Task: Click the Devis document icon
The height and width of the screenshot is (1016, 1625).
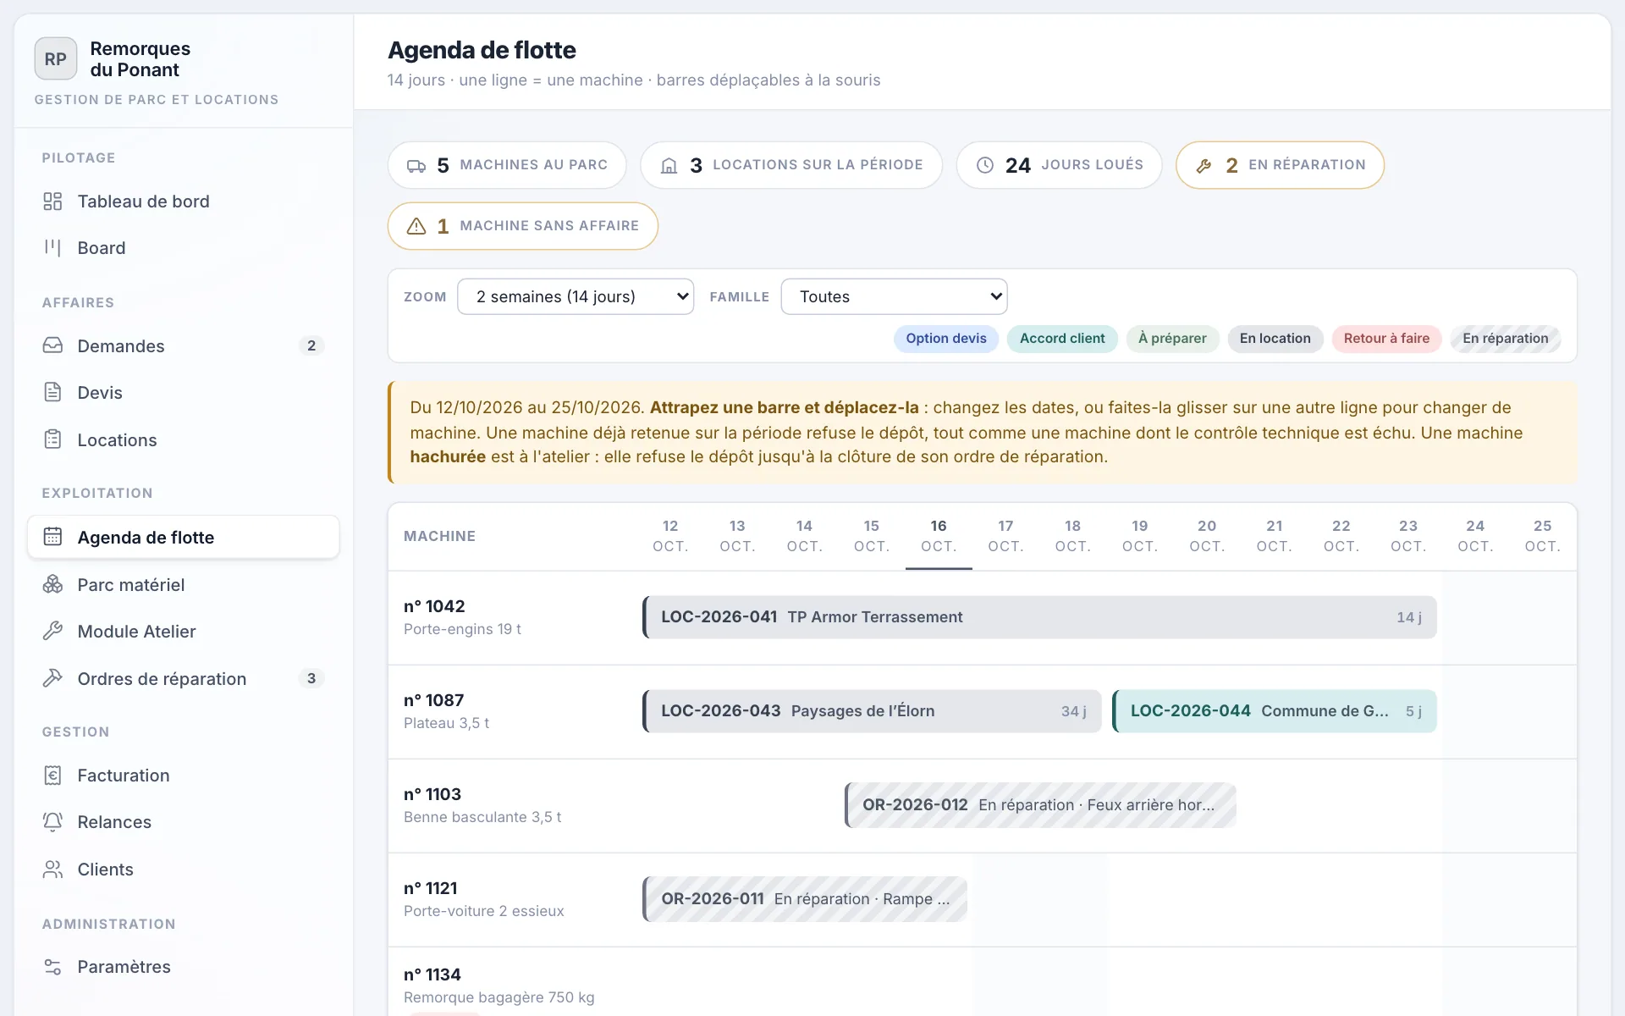Action: click(52, 393)
